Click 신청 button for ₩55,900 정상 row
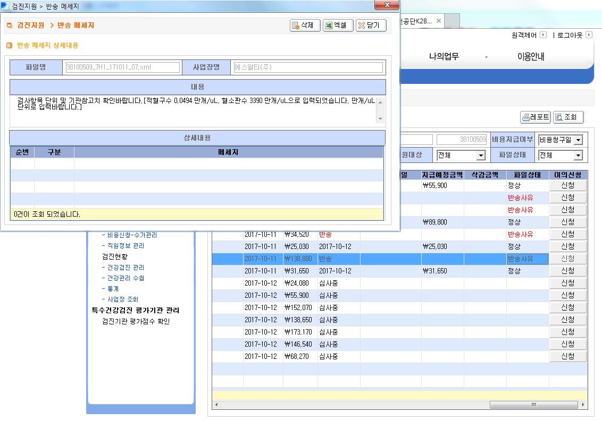The image size is (602, 421). click(x=568, y=186)
